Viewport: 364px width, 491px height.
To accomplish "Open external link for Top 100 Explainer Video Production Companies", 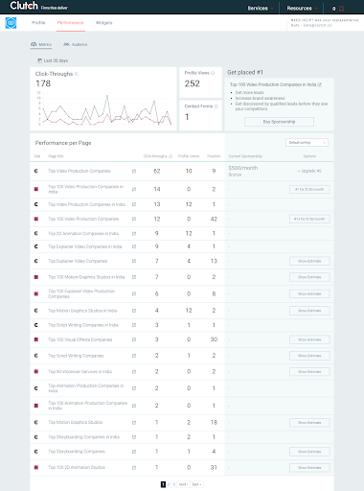I will [x=134, y=293].
